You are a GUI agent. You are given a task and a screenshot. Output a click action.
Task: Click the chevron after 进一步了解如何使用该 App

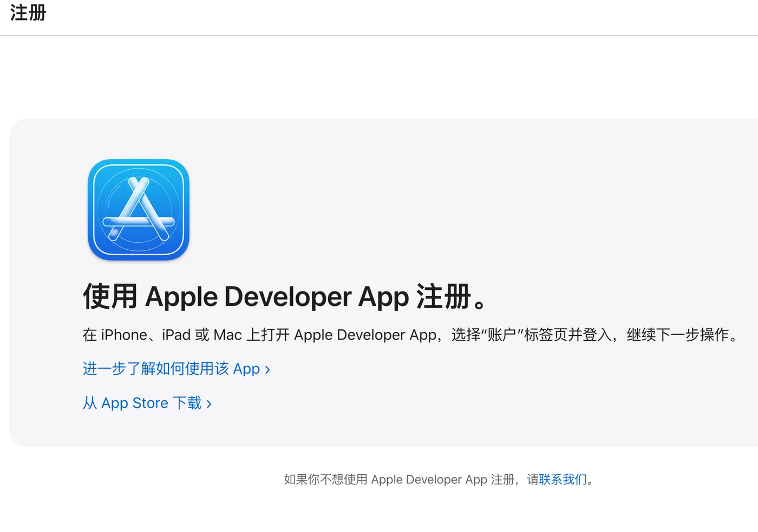coord(267,370)
